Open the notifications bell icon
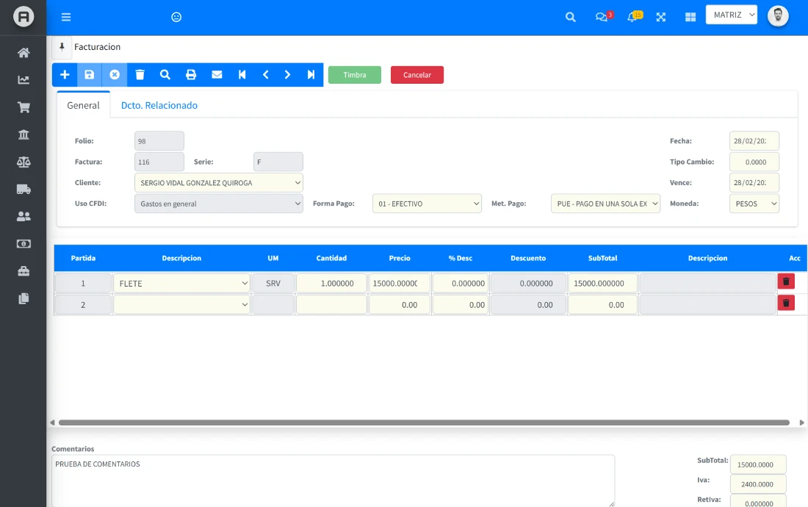Viewport: 808px width, 507px height. (x=634, y=16)
